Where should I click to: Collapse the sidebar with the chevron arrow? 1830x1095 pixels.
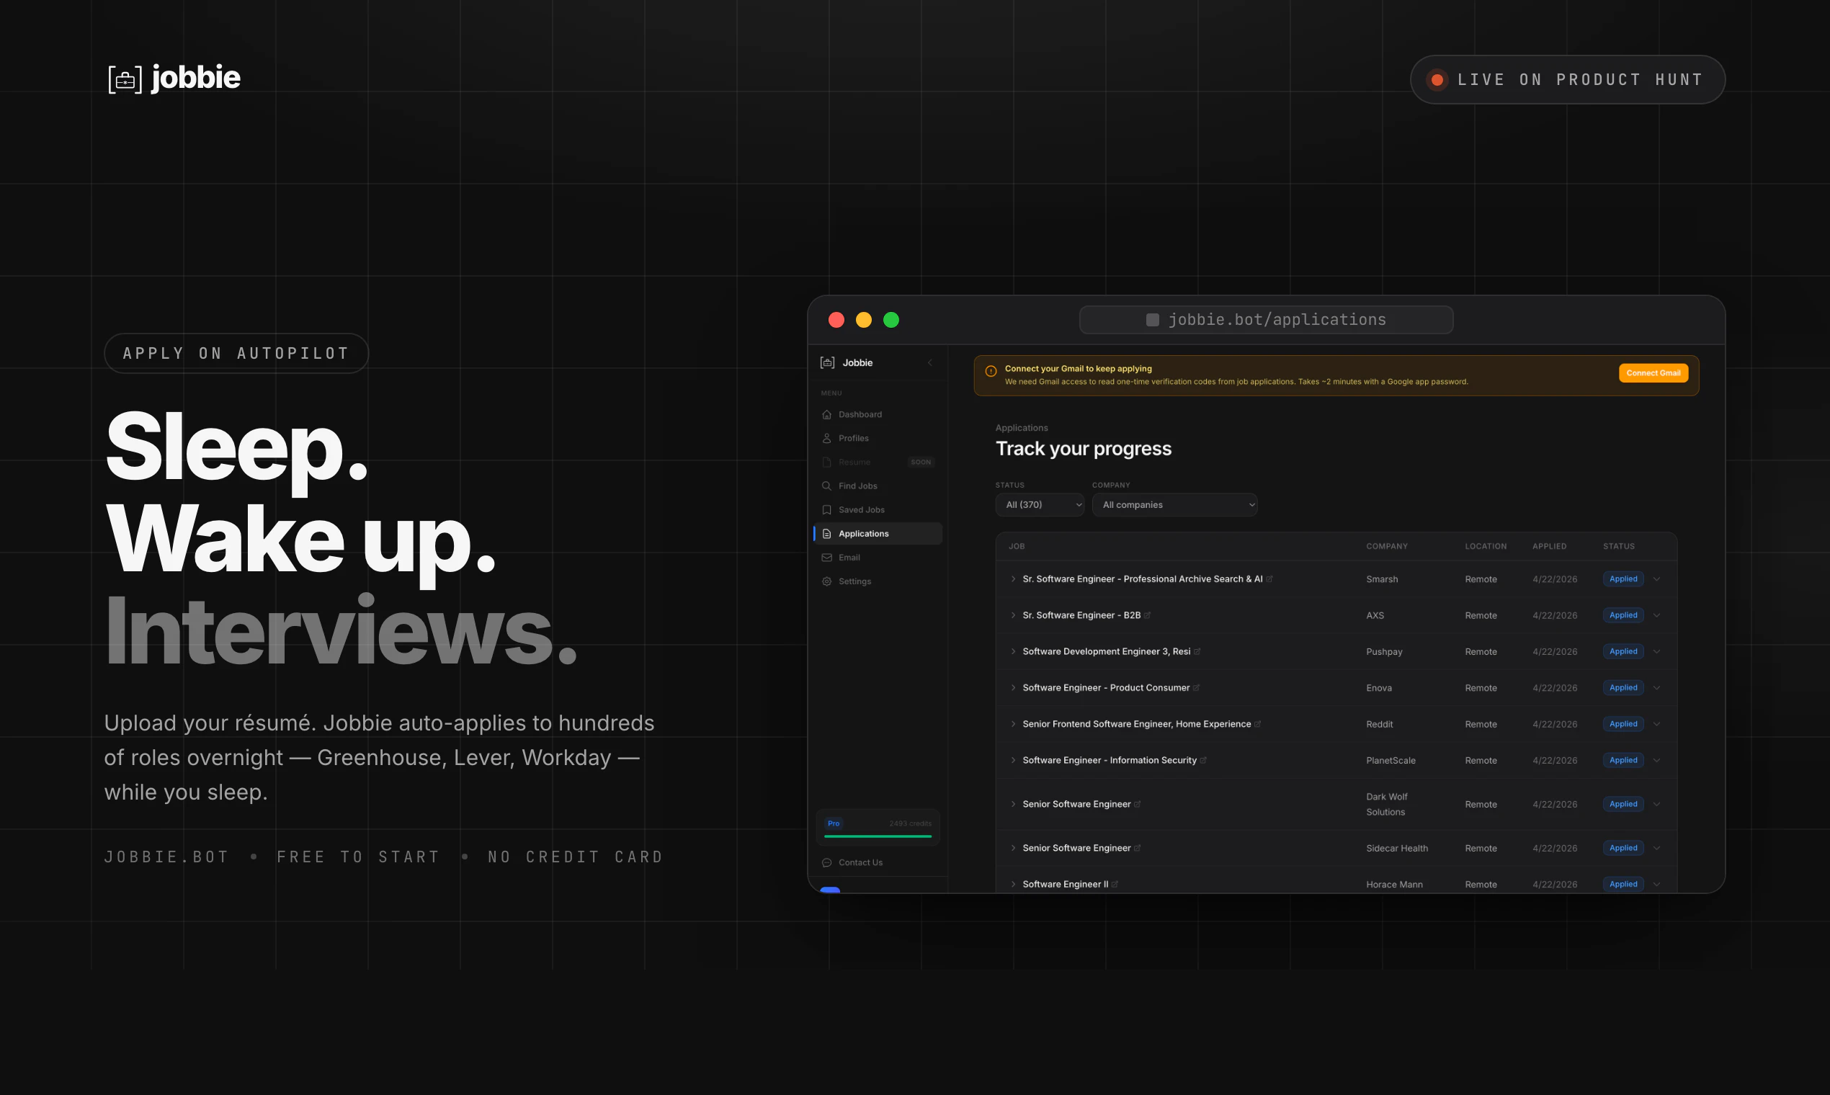coord(929,363)
